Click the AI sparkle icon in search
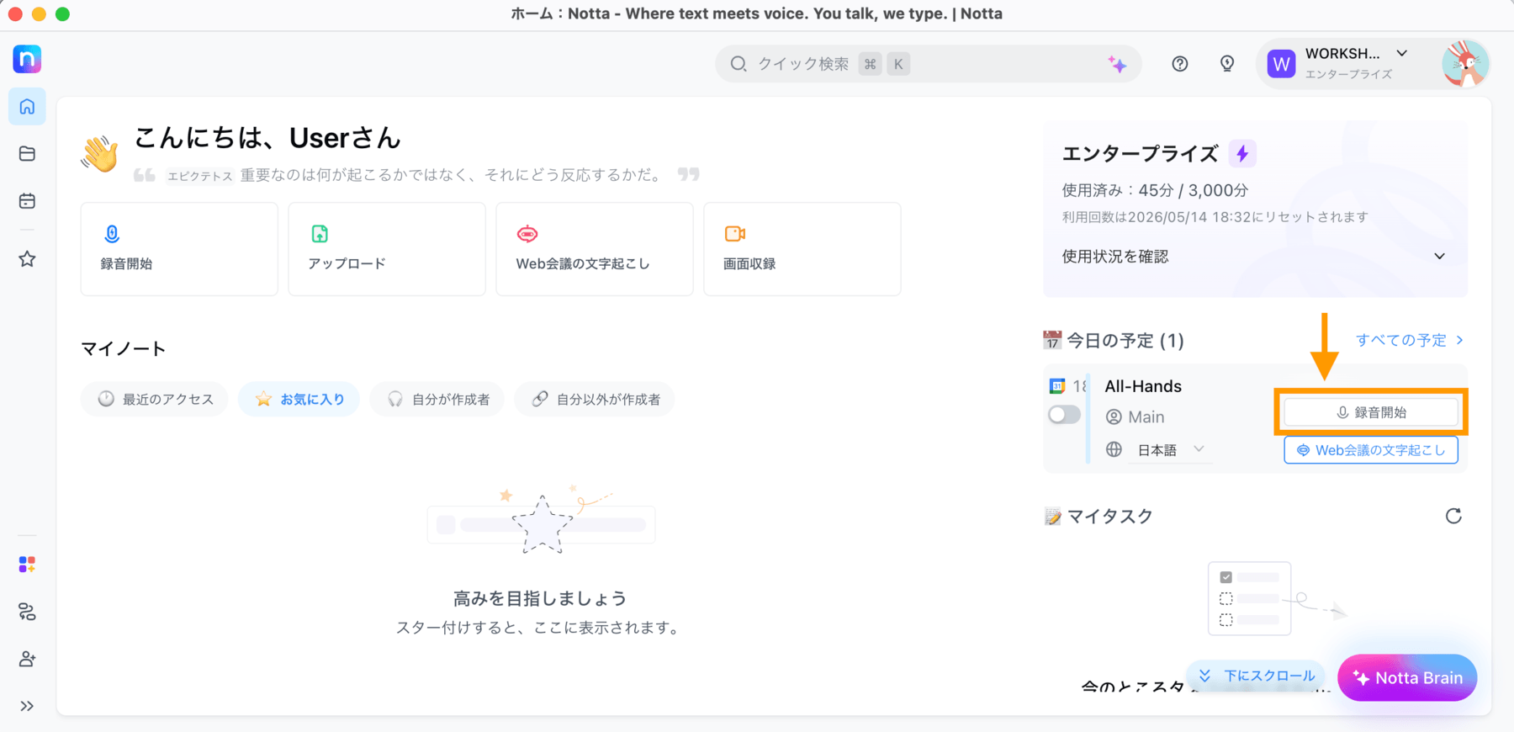This screenshot has width=1514, height=732. point(1117,64)
